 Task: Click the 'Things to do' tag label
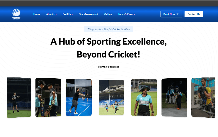tap(108, 29)
